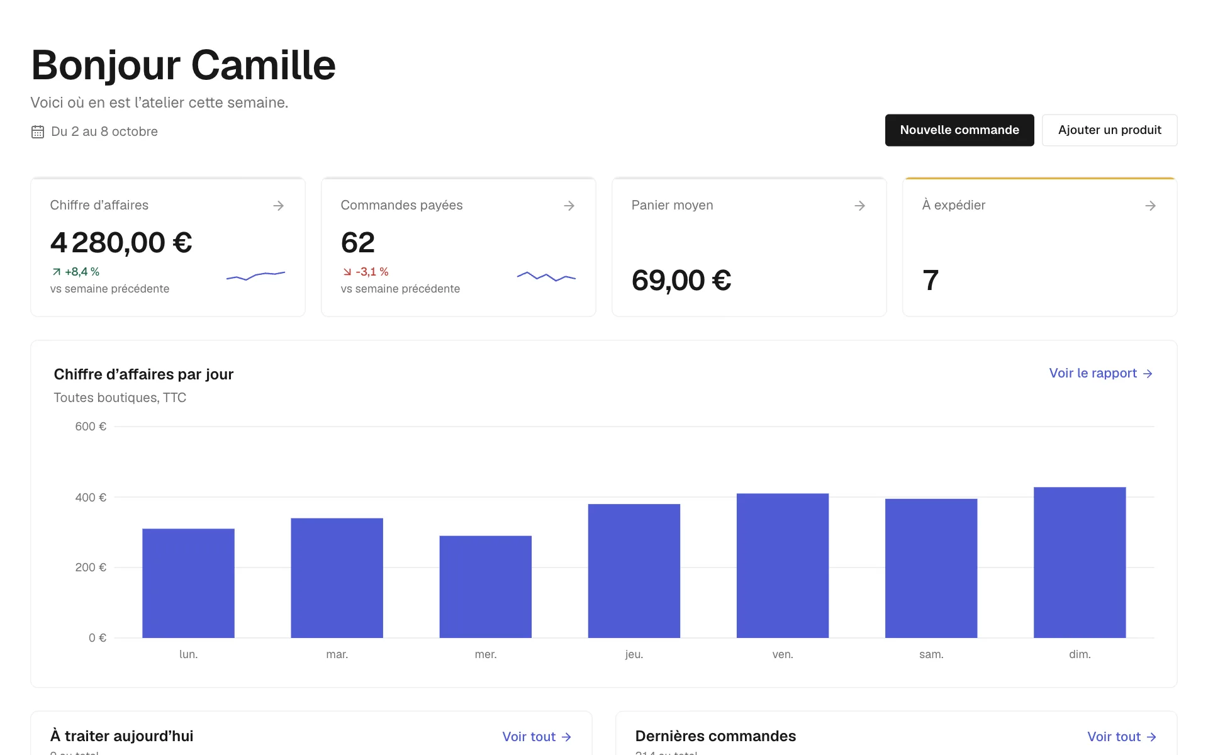Select the jeu. bar in the chart
The height and width of the screenshot is (755, 1208).
[x=634, y=571]
